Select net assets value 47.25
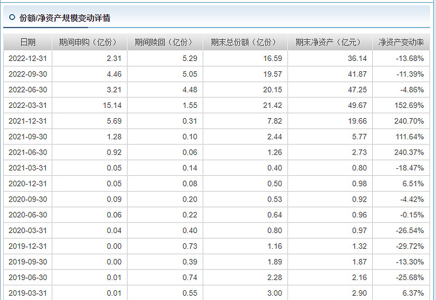 pyautogui.click(x=358, y=90)
